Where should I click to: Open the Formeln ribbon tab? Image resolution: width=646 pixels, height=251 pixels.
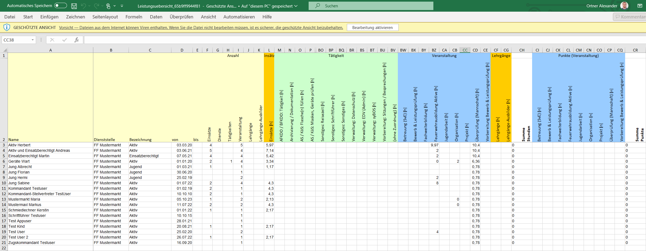(x=134, y=17)
